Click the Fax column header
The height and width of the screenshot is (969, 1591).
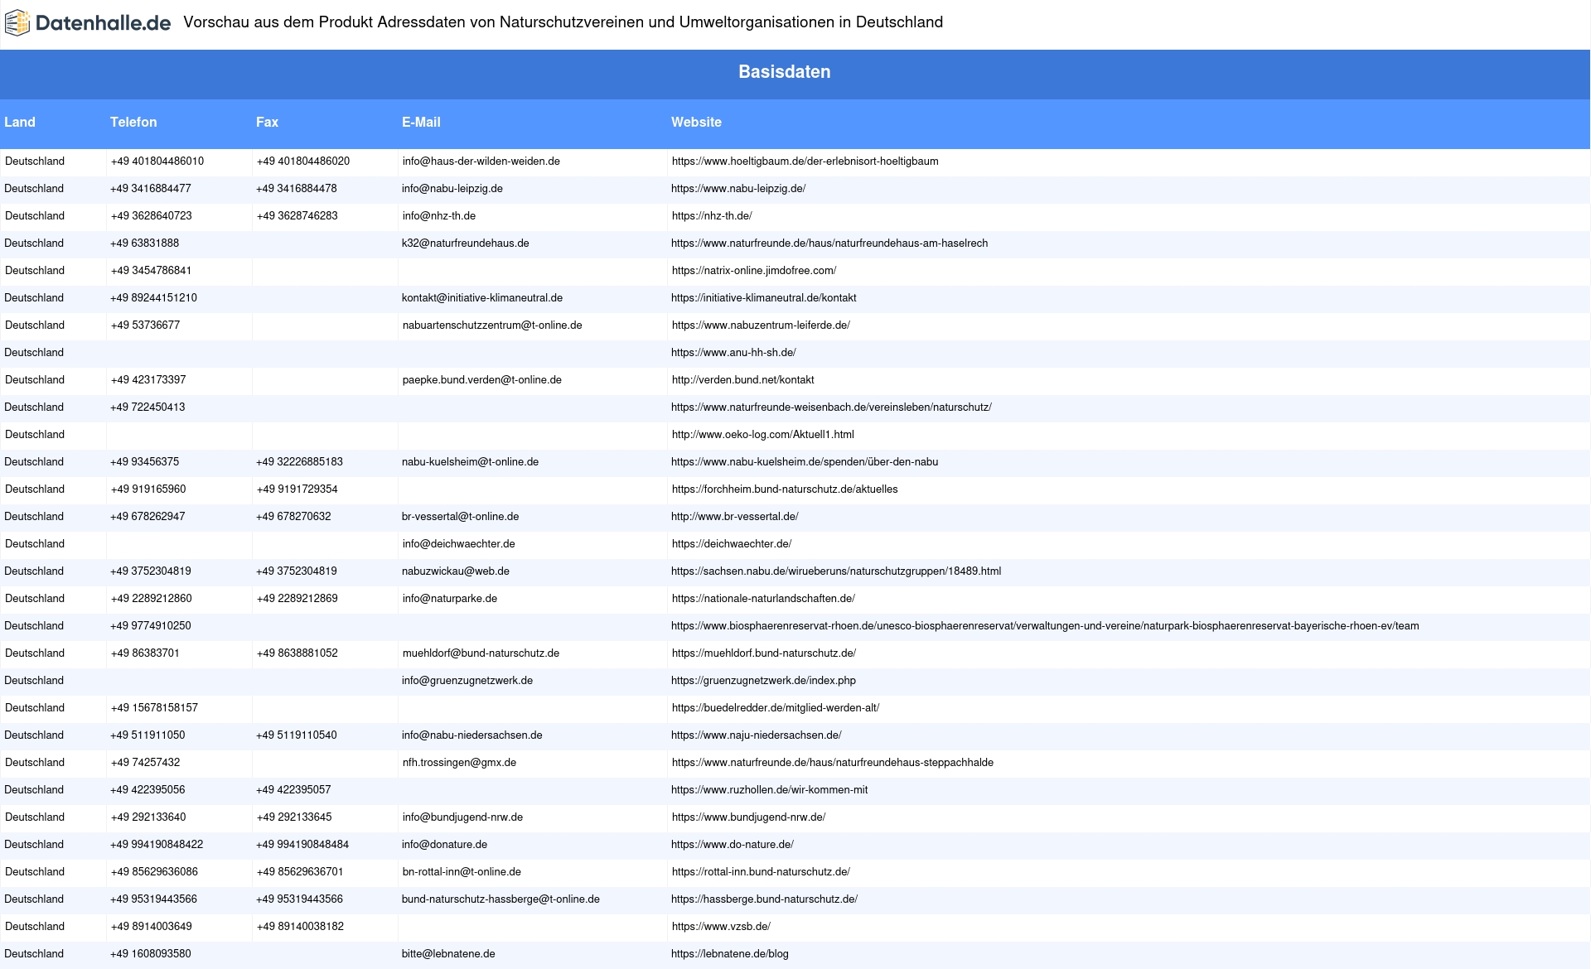(267, 122)
